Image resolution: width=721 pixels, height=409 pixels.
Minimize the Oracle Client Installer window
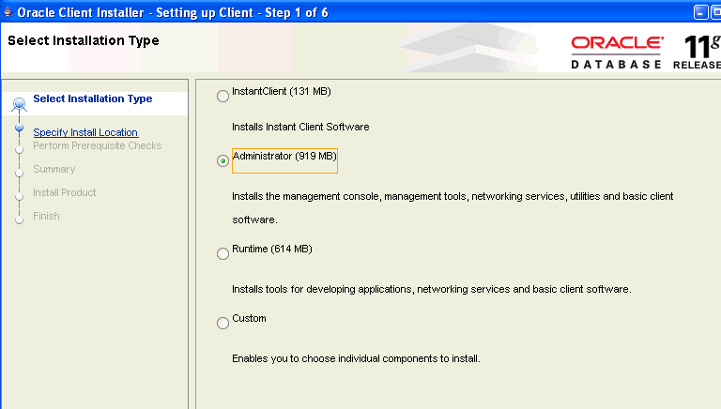700,12
